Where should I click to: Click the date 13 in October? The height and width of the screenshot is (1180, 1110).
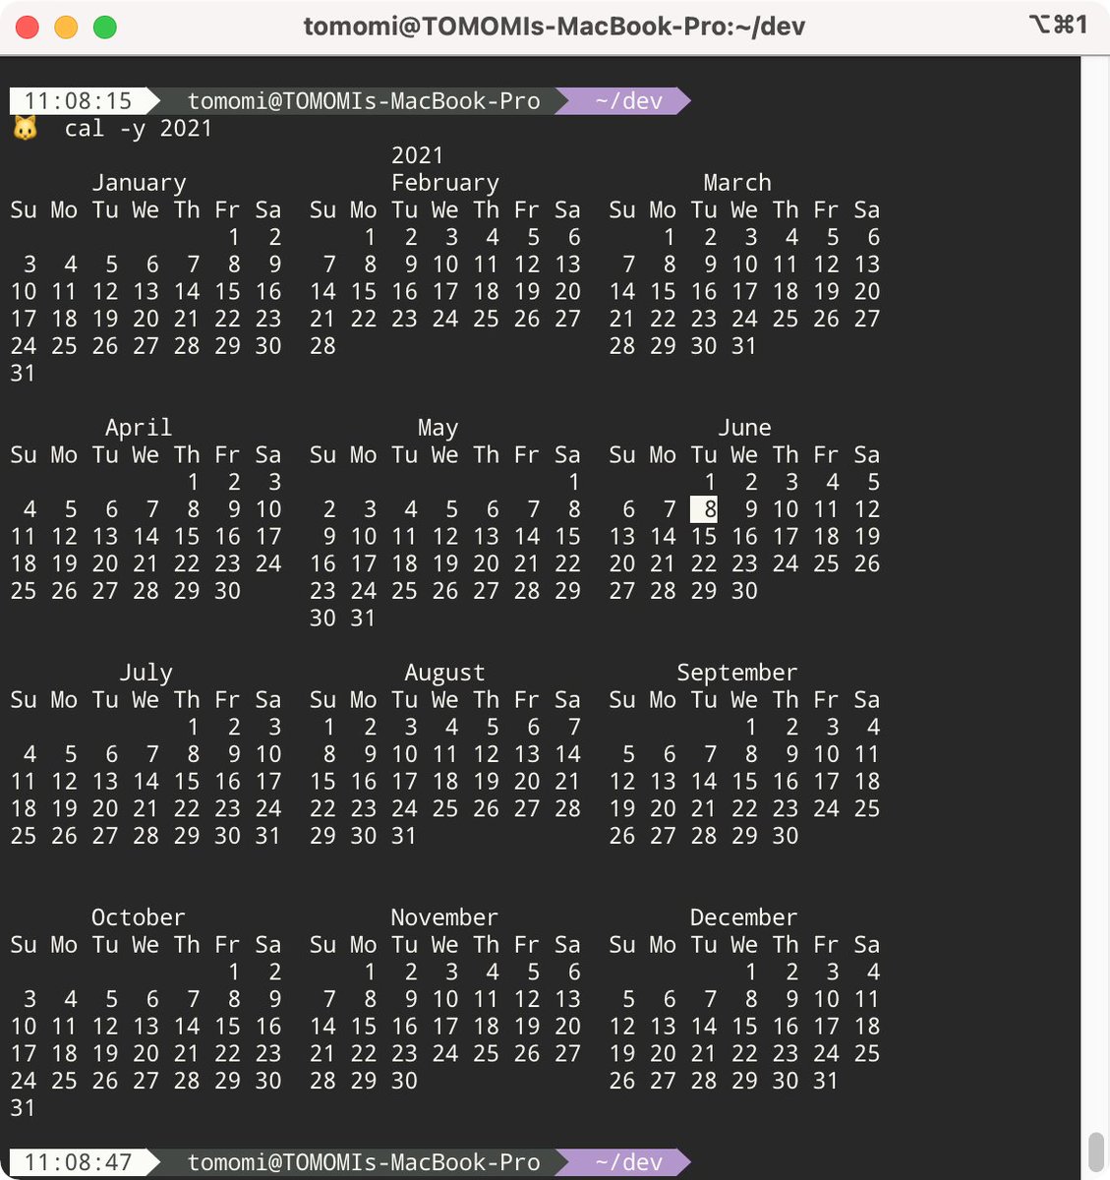(x=146, y=1027)
